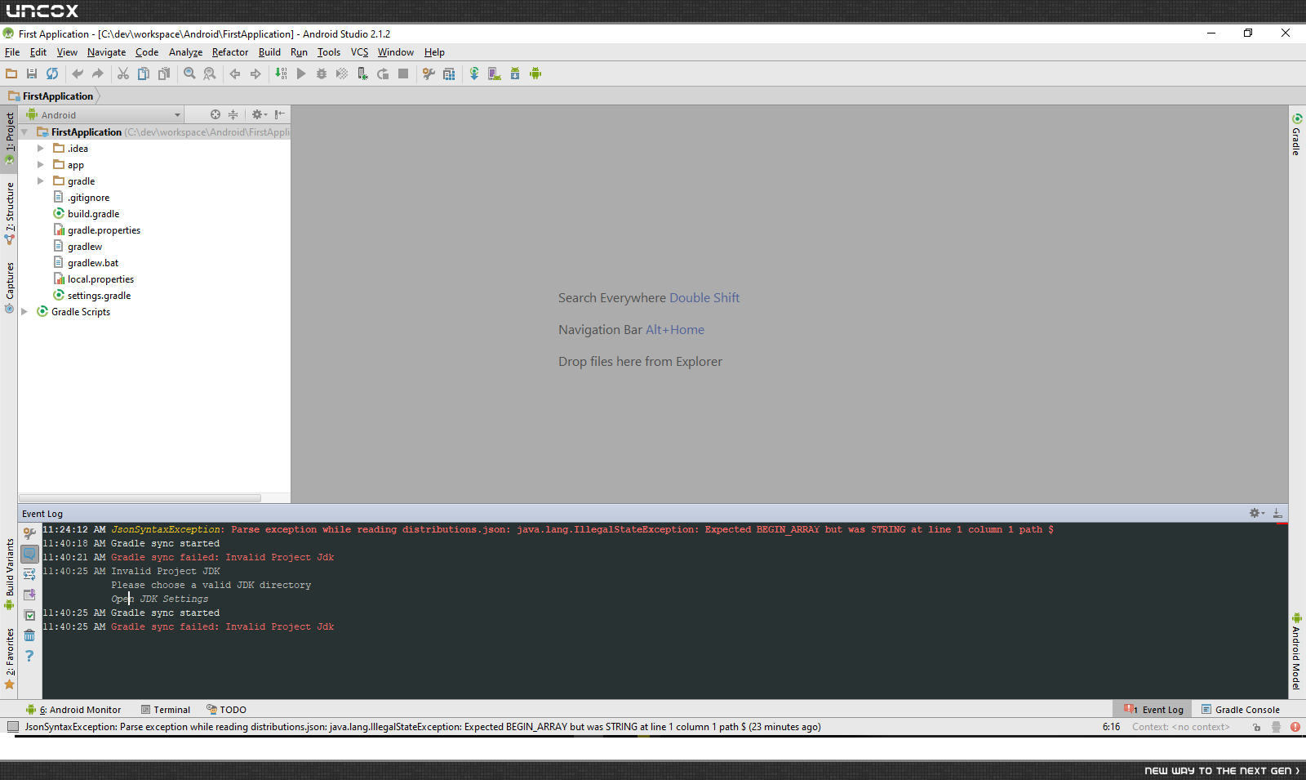
Task: Open the Android Device Monitor icon
Action: click(535, 74)
